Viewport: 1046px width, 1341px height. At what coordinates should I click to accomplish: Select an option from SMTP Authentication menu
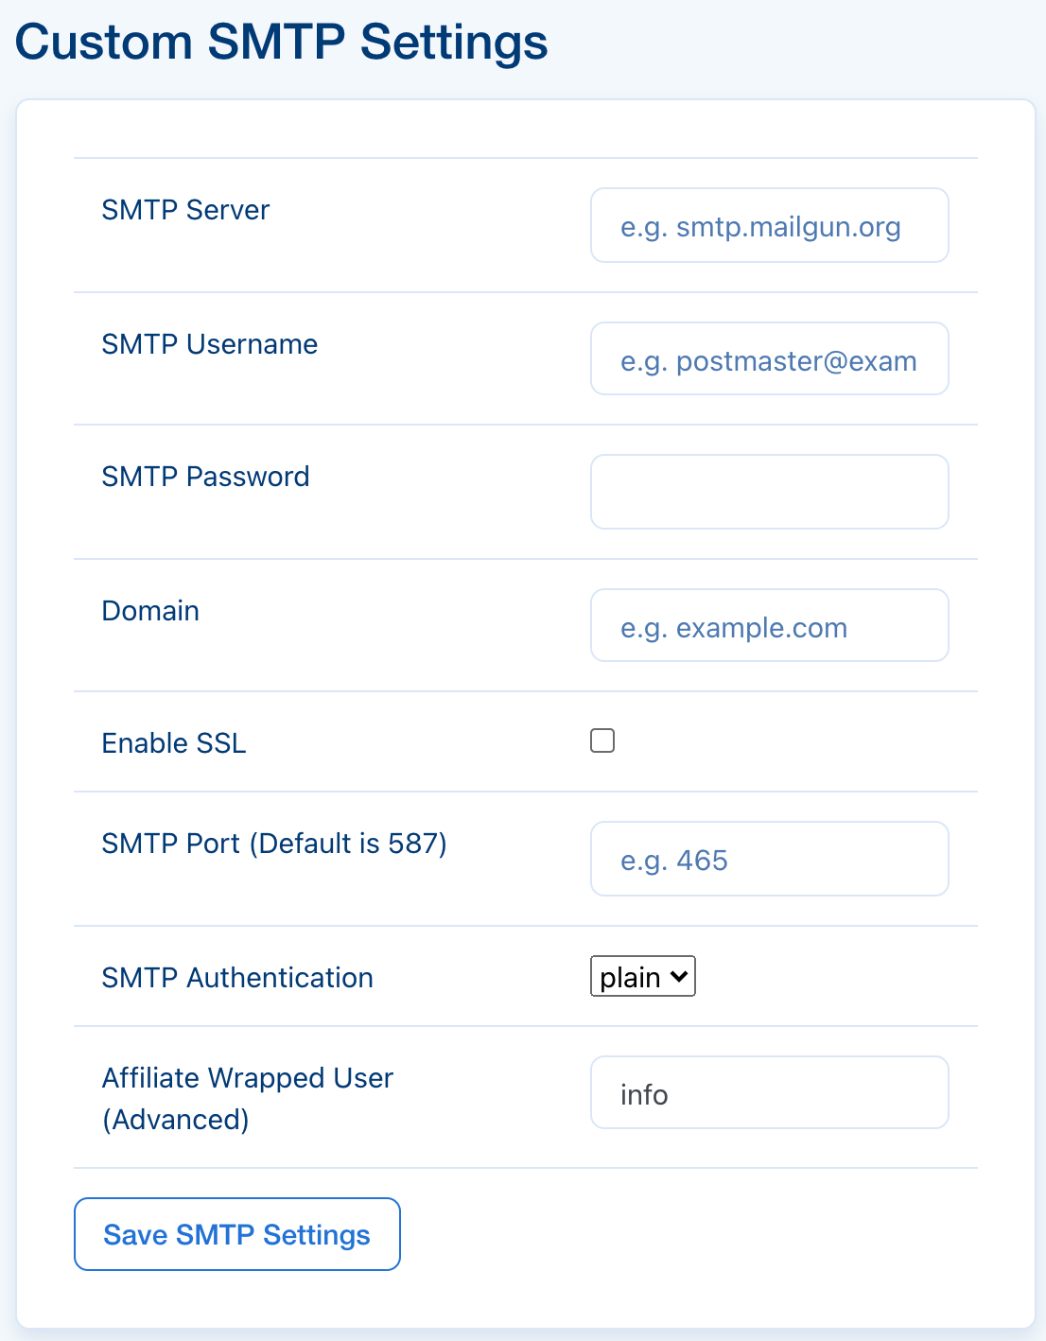(x=642, y=976)
